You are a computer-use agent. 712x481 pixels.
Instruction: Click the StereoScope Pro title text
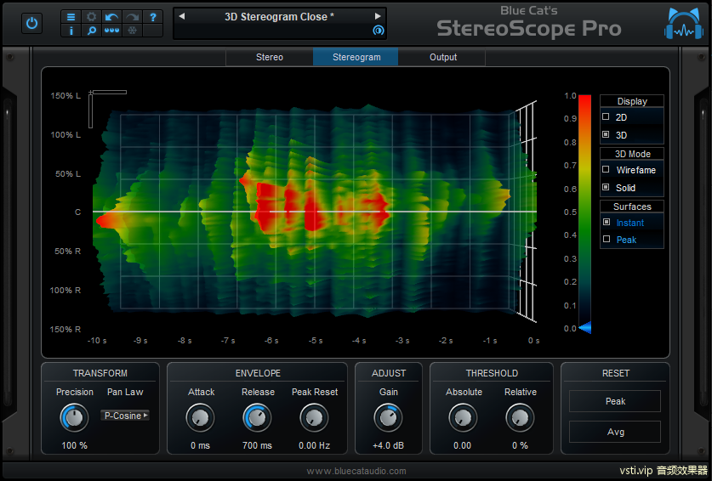point(528,28)
